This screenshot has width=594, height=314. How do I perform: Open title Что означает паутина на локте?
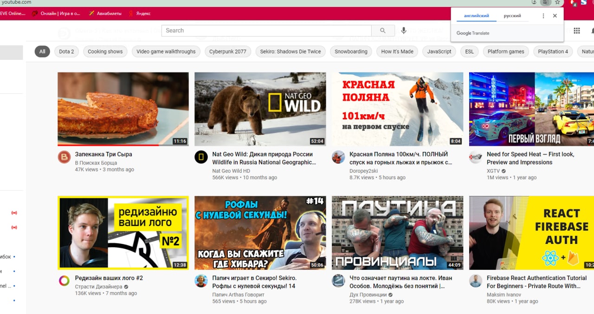pos(400,282)
